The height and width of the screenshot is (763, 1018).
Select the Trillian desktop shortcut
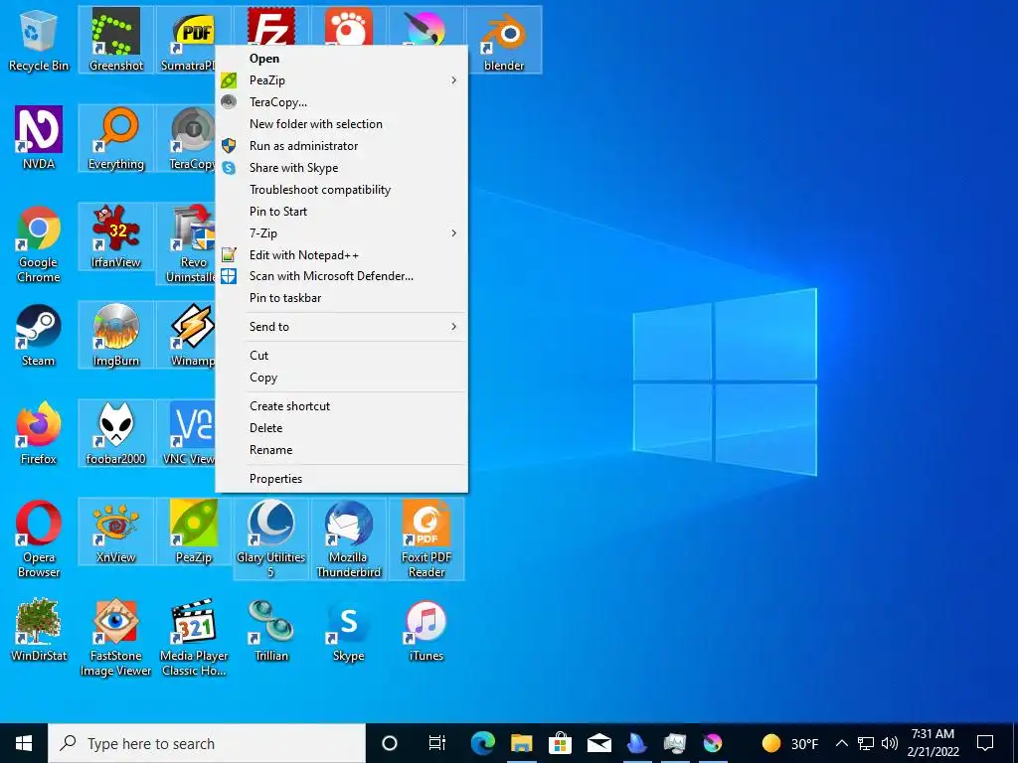[x=270, y=631]
